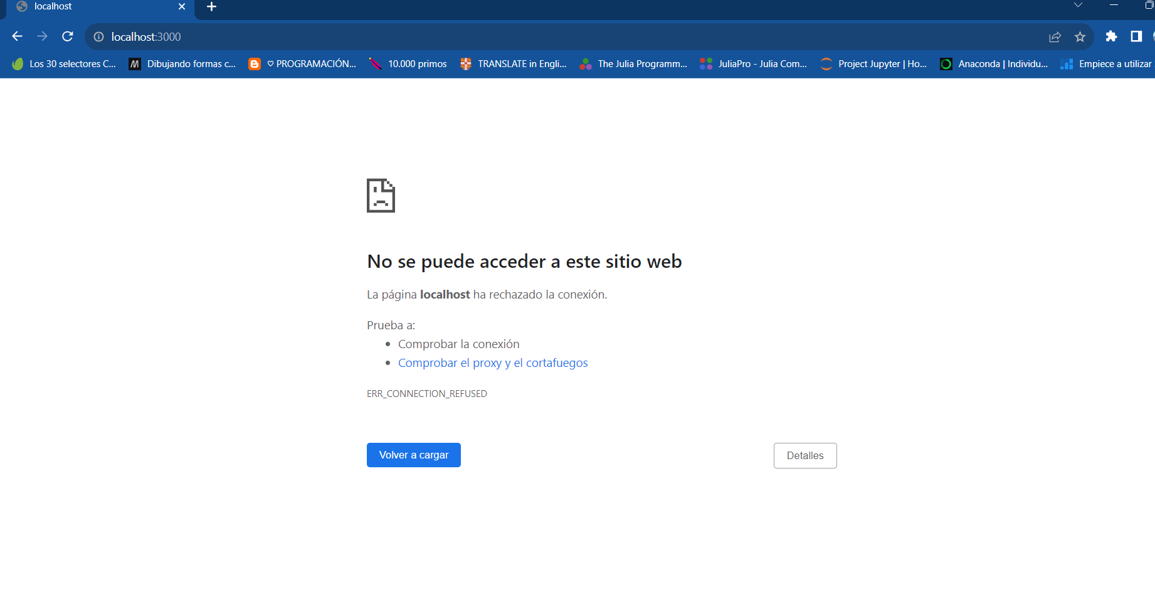Bookmark the page with the star icon

[1080, 36]
